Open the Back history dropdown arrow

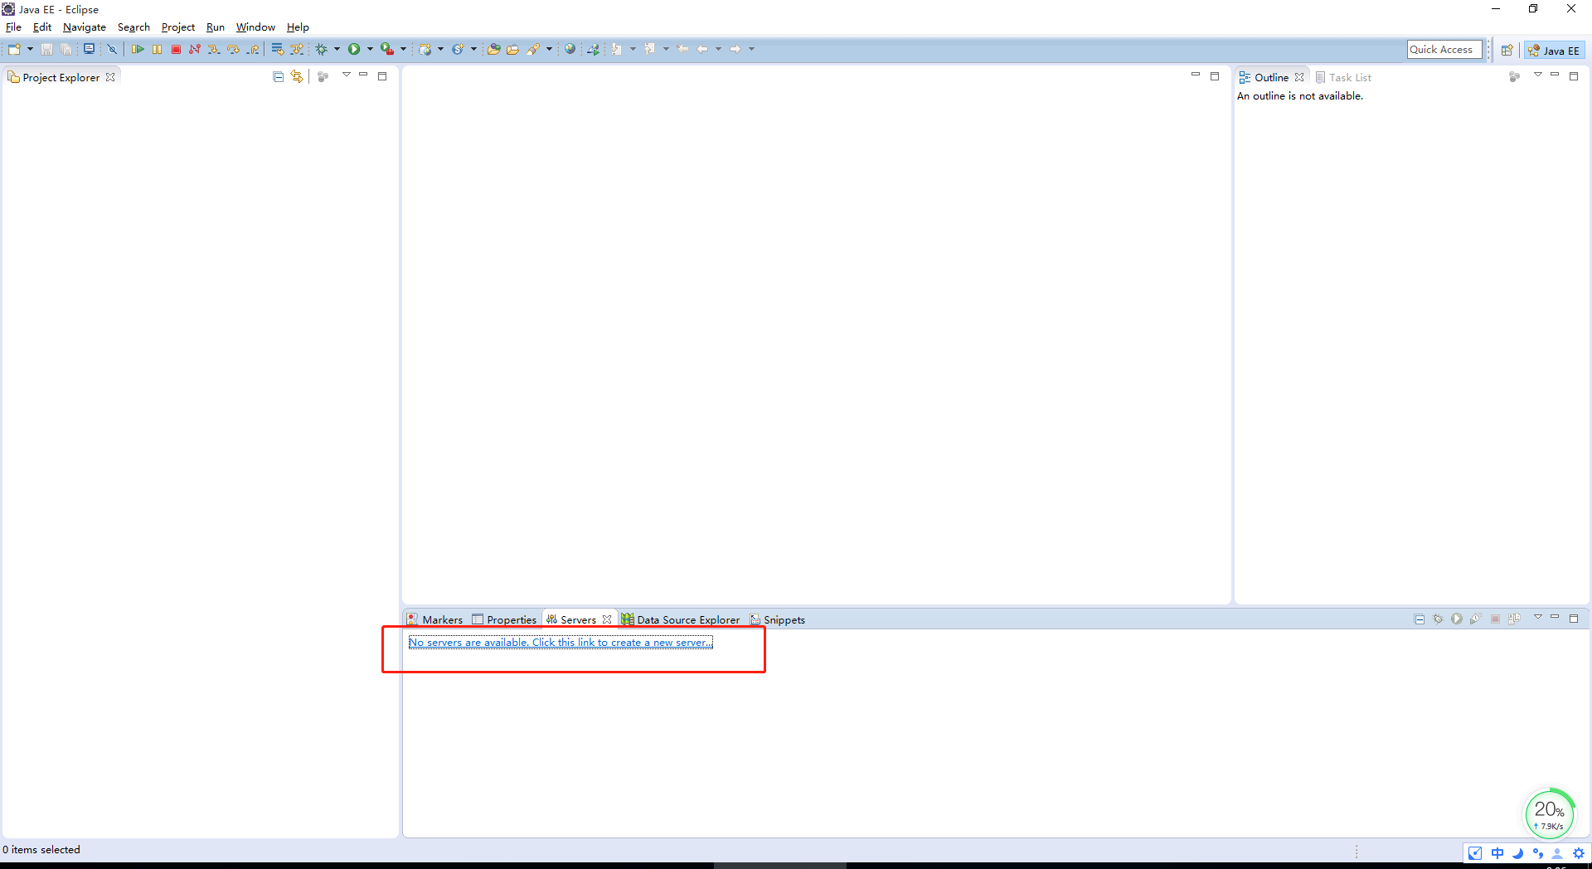(x=718, y=49)
